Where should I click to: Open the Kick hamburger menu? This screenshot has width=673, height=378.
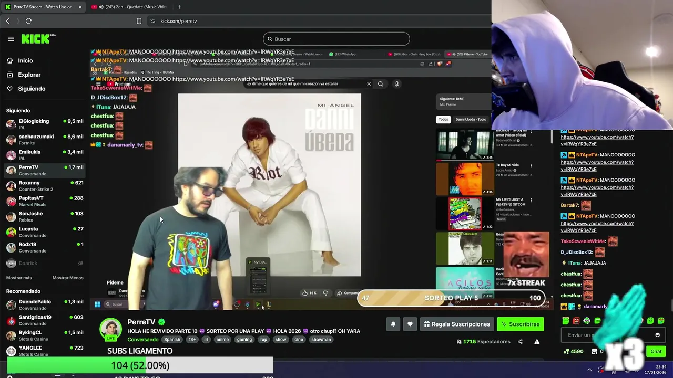pyautogui.click(x=11, y=39)
